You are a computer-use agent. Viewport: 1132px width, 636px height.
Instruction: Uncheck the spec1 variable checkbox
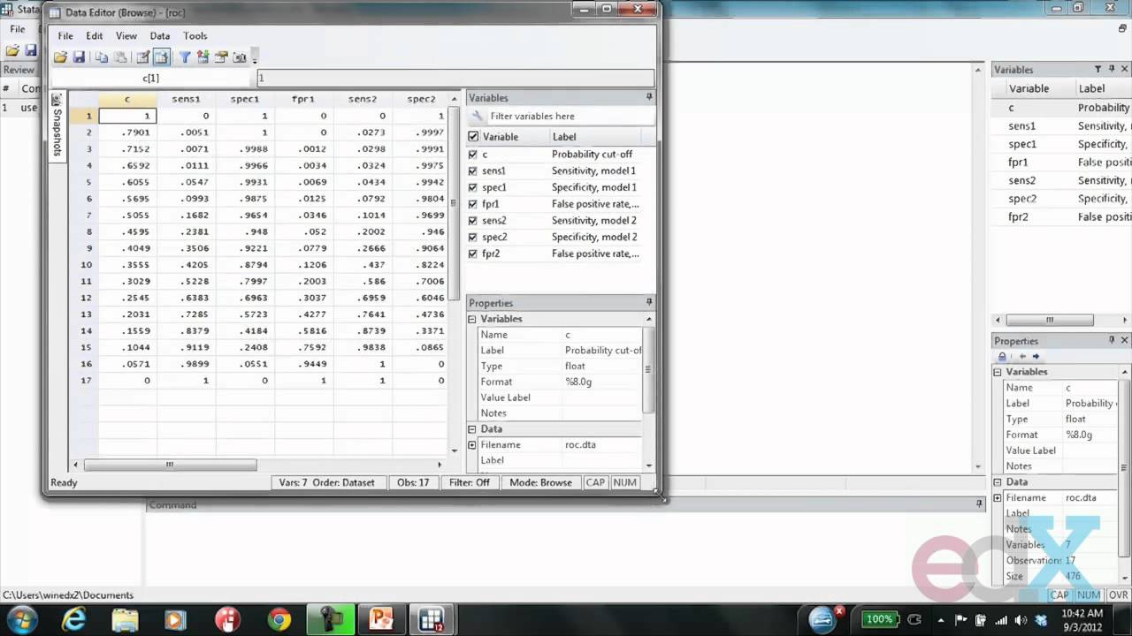click(473, 187)
